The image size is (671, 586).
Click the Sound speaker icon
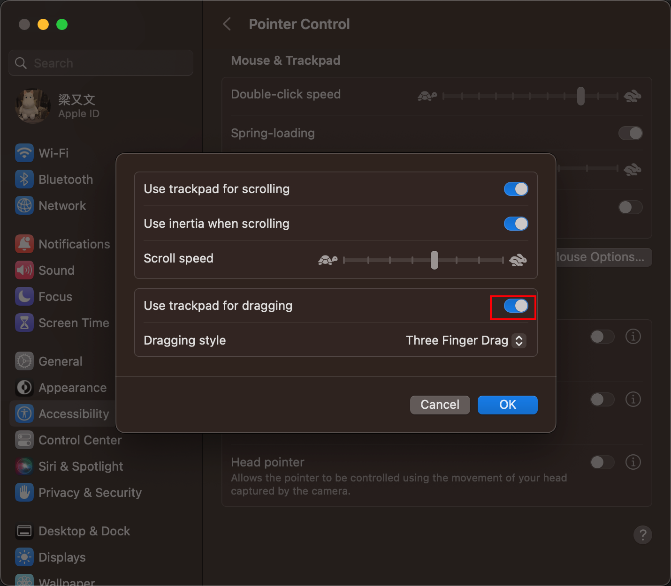point(24,270)
